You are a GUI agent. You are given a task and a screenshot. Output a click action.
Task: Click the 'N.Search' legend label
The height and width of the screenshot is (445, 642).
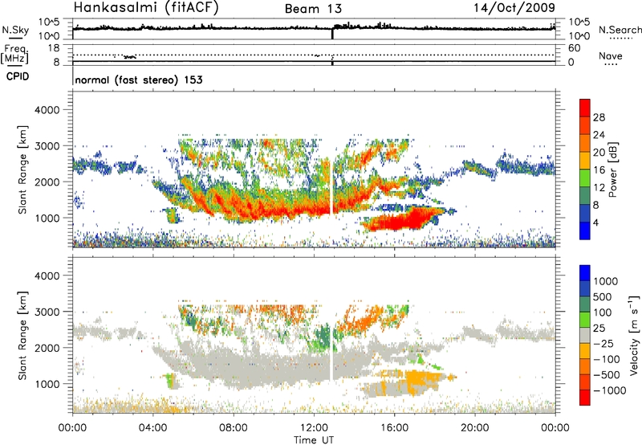pos(620,30)
